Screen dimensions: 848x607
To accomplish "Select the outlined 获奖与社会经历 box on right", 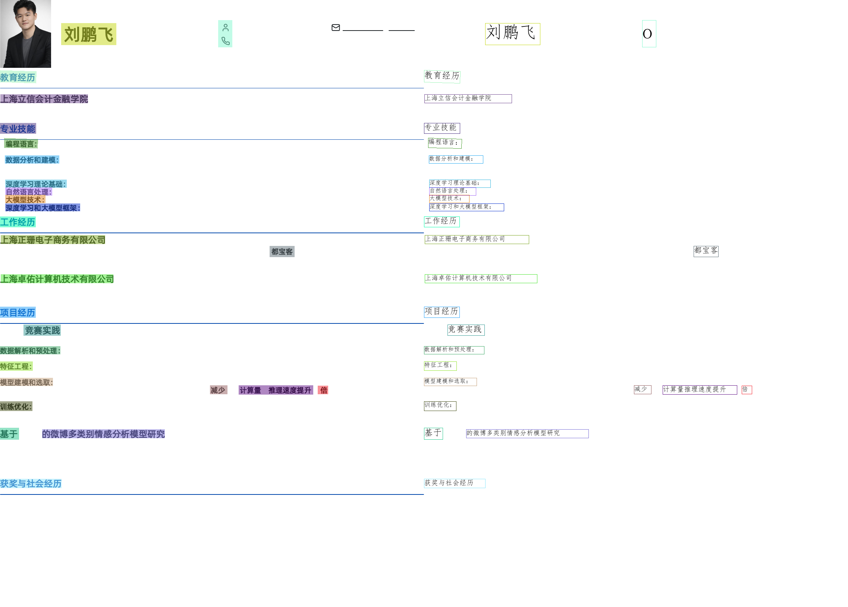I will coord(454,483).
